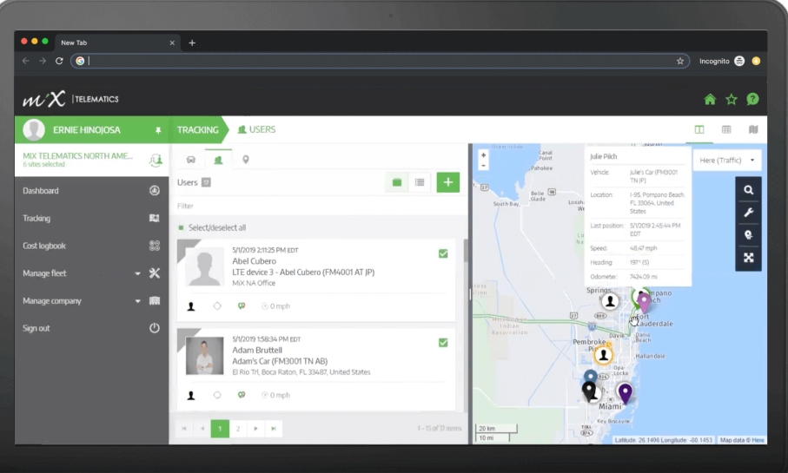Viewport: 788px width, 473px height.
Task: Click Sign out in the sidebar
Action: [x=36, y=328]
